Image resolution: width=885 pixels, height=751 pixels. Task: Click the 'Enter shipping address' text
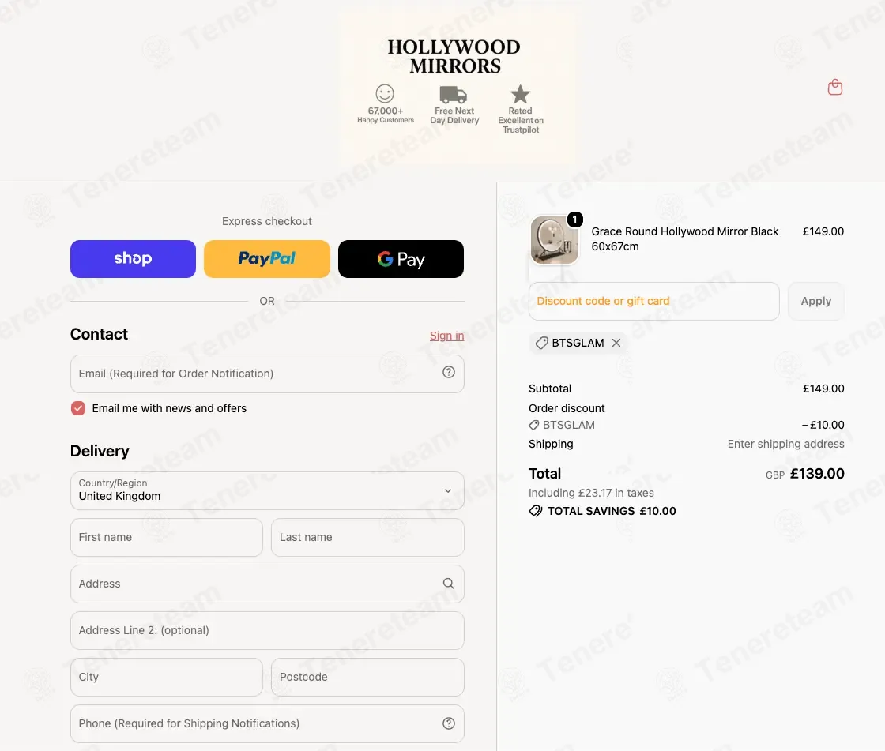[785, 444]
